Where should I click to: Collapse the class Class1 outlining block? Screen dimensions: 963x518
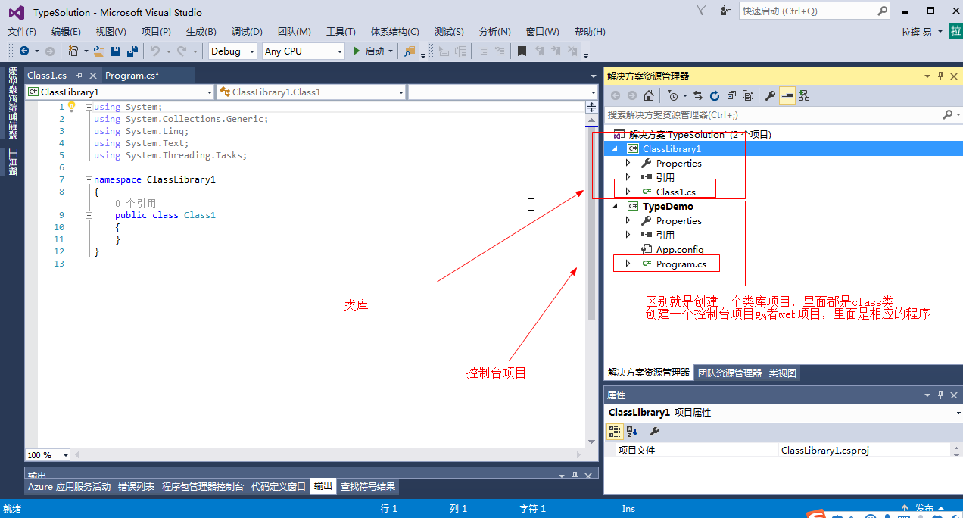89,215
